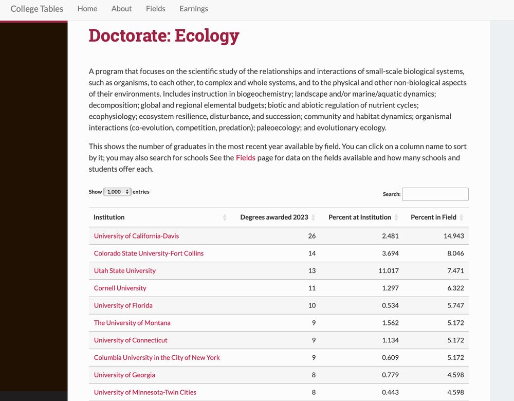Select Connecticut percent value 1.134

tap(390, 340)
